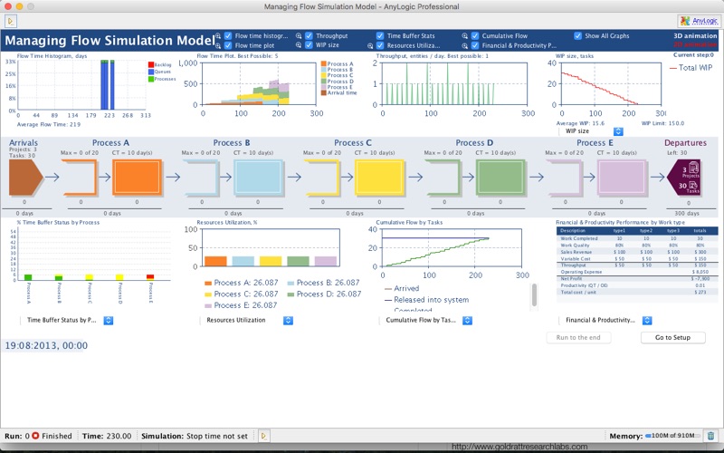This screenshot has height=453, width=724.
Task: Switch to 2D animation view
Action: [x=695, y=44]
